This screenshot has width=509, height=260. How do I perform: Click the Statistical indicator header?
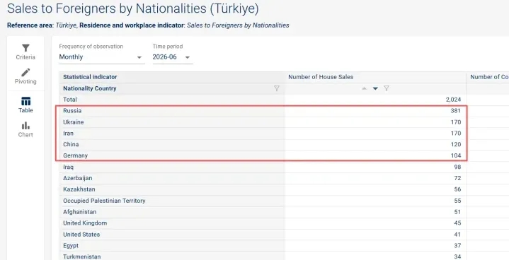point(90,77)
